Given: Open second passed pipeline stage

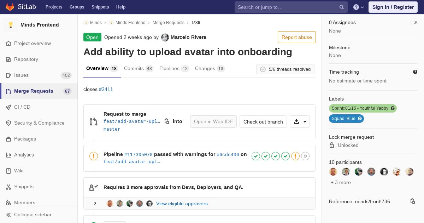Looking at the screenshot, I should click(x=266, y=156).
